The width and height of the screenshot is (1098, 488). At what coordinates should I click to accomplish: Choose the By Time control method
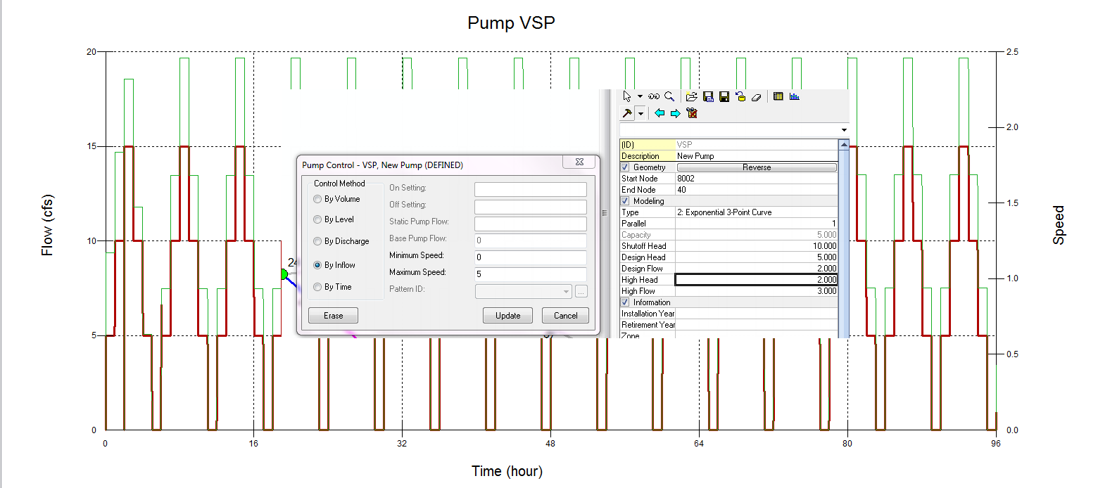pyautogui.click(x=318, y=287)
